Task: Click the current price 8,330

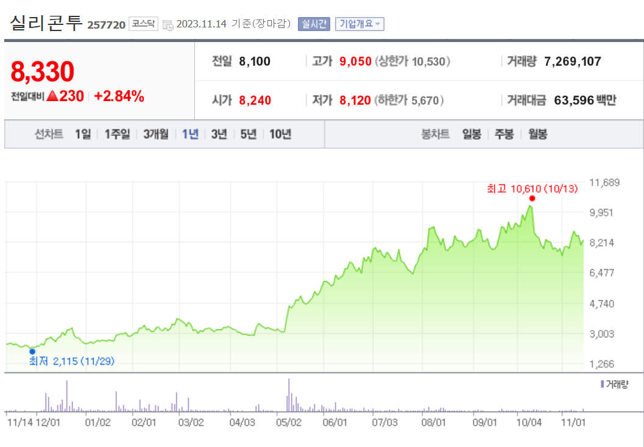Action: tap(42, 71)
